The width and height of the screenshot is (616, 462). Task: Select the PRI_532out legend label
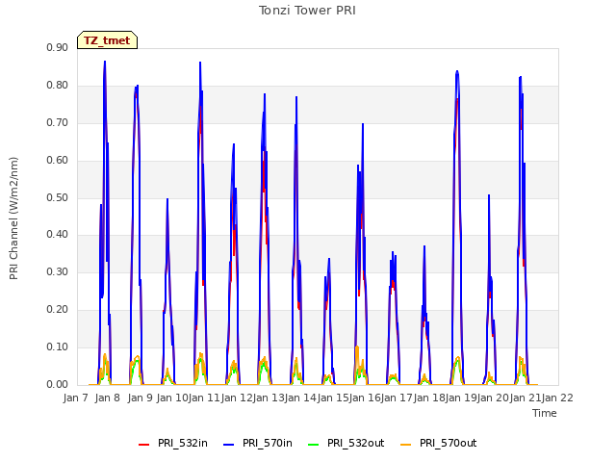point(356,443)
